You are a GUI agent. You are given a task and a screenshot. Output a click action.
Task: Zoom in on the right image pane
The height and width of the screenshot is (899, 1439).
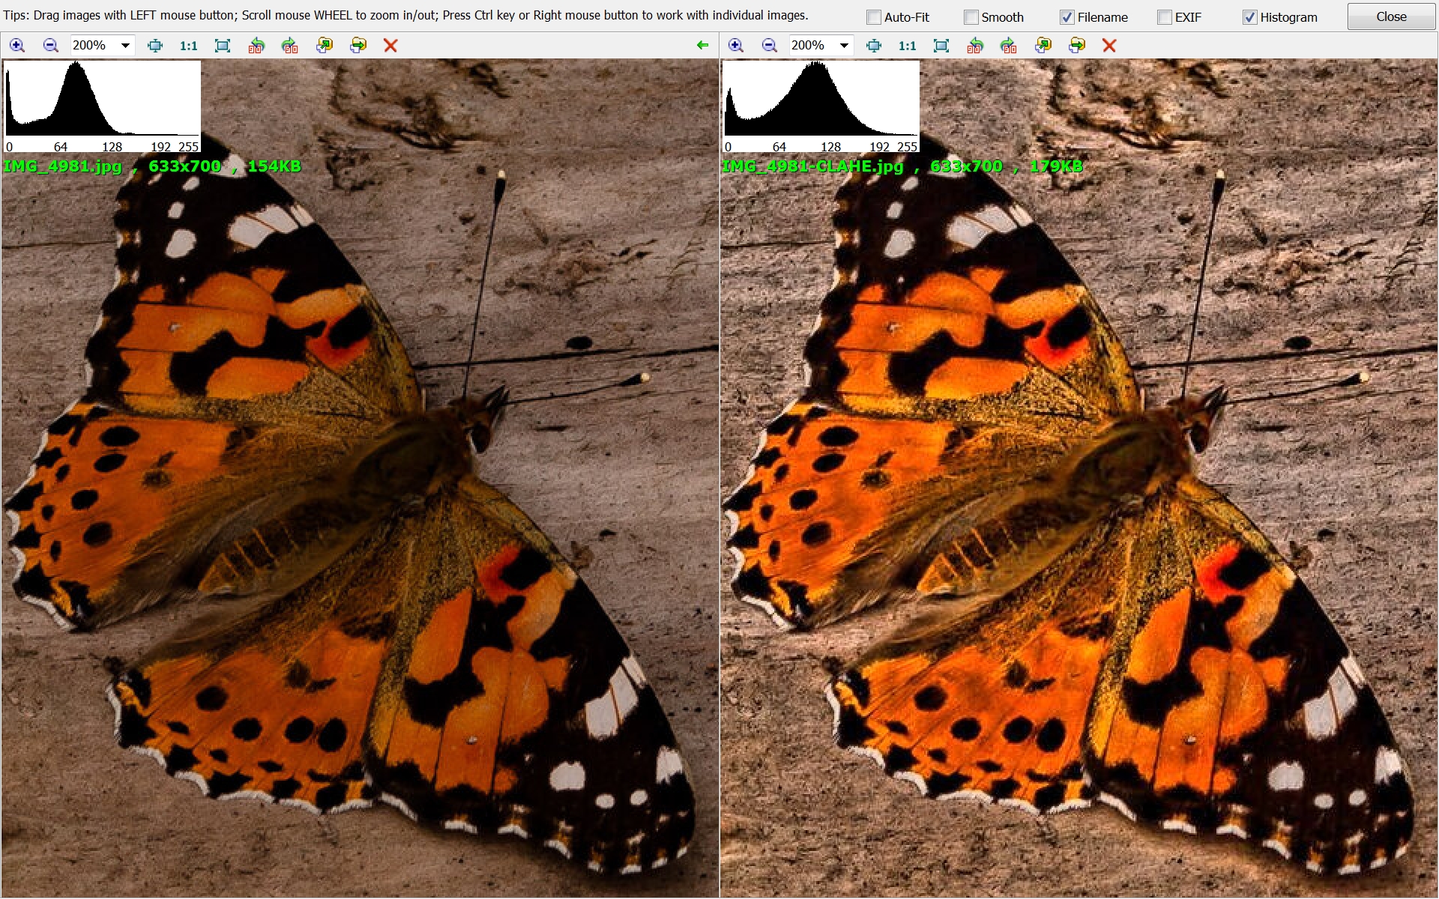coord(736,46)
